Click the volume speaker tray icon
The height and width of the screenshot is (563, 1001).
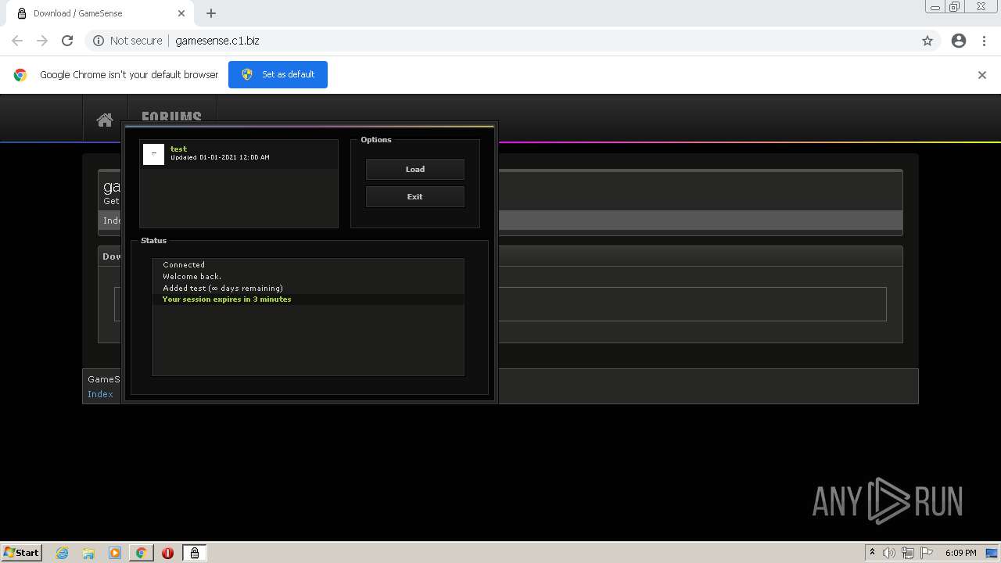tap(889, 553)
